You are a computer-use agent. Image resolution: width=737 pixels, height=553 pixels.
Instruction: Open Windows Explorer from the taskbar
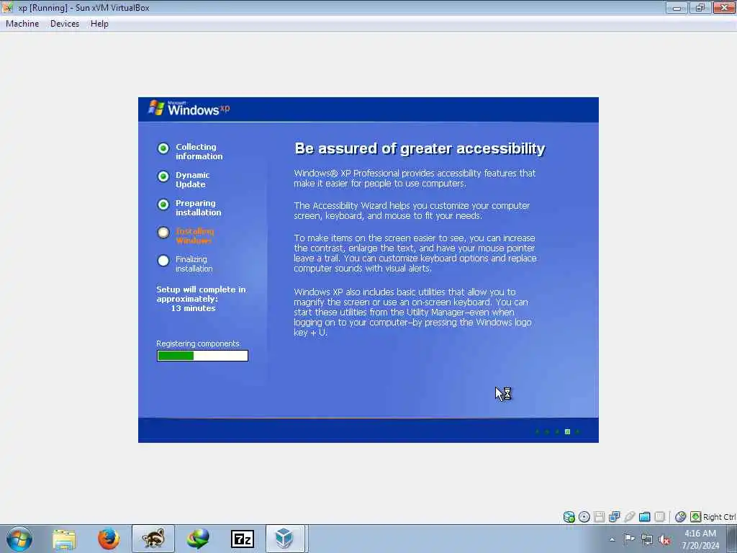point(64,539)
